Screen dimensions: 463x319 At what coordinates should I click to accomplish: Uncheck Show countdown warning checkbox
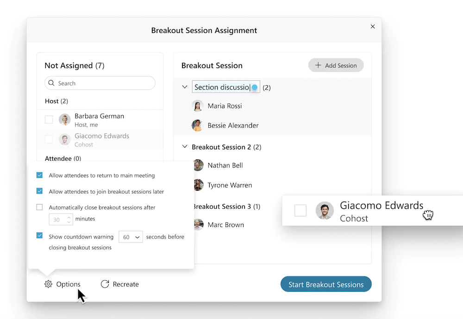(x=40, y=236)
